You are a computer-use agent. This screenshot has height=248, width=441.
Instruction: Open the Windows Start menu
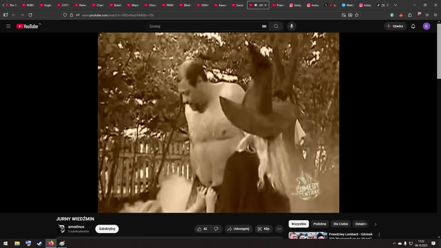pos(6,244)
